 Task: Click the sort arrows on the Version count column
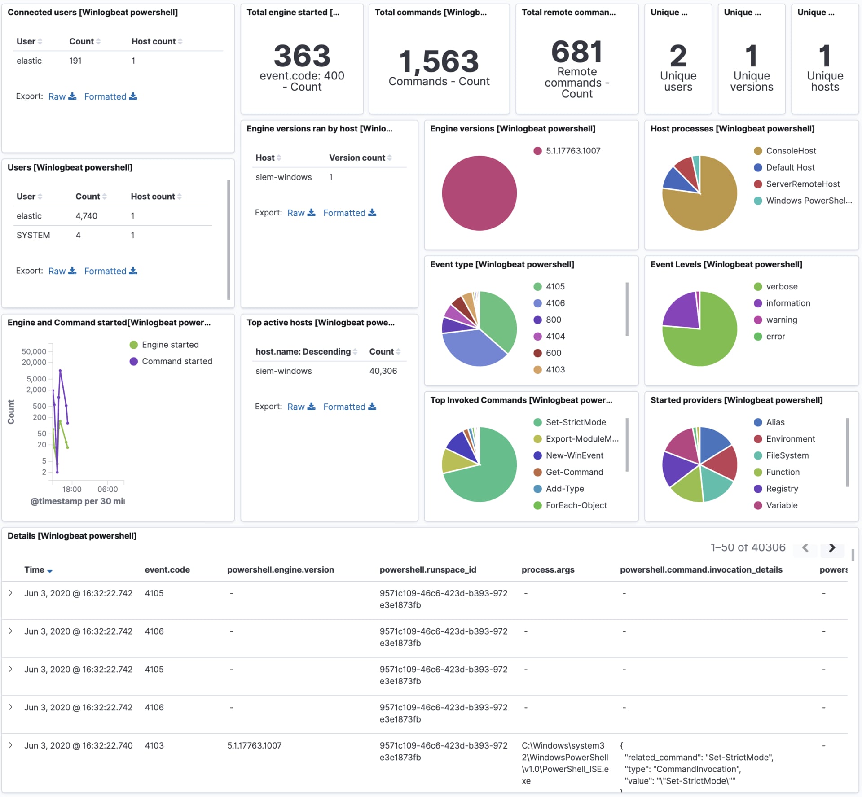click(390, 158)
